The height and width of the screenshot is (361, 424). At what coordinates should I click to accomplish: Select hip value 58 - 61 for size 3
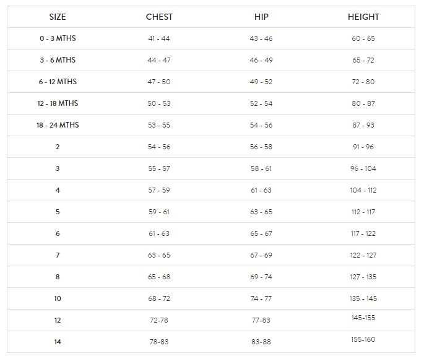click(x=261, y=168)
